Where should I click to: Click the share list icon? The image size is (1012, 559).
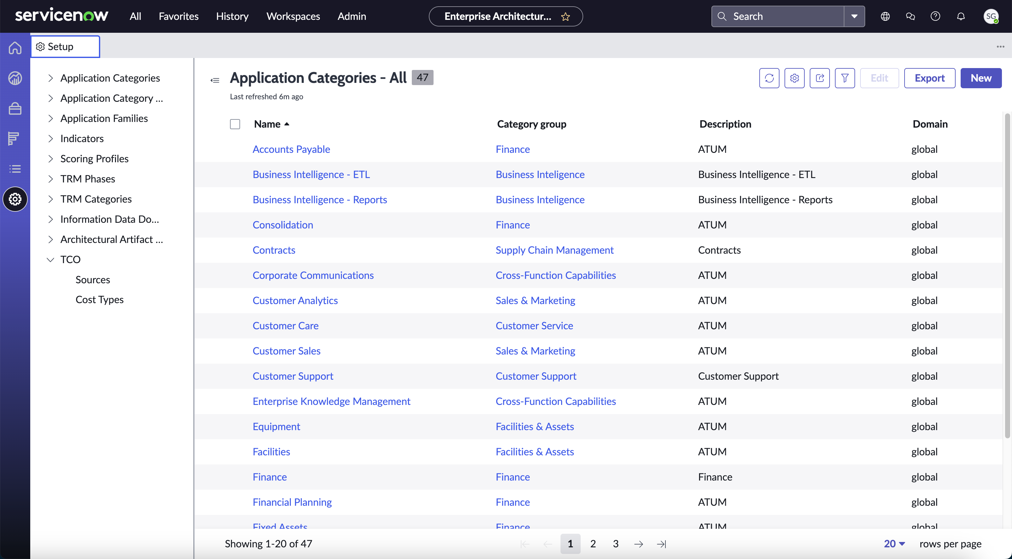click(x=819, y=78)
